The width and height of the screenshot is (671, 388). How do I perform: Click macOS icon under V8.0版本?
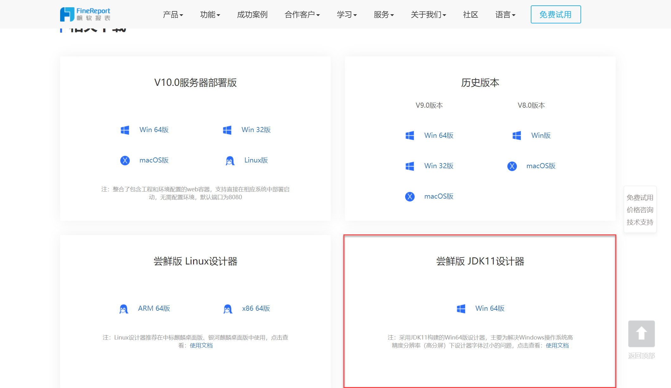click(512, 166)
